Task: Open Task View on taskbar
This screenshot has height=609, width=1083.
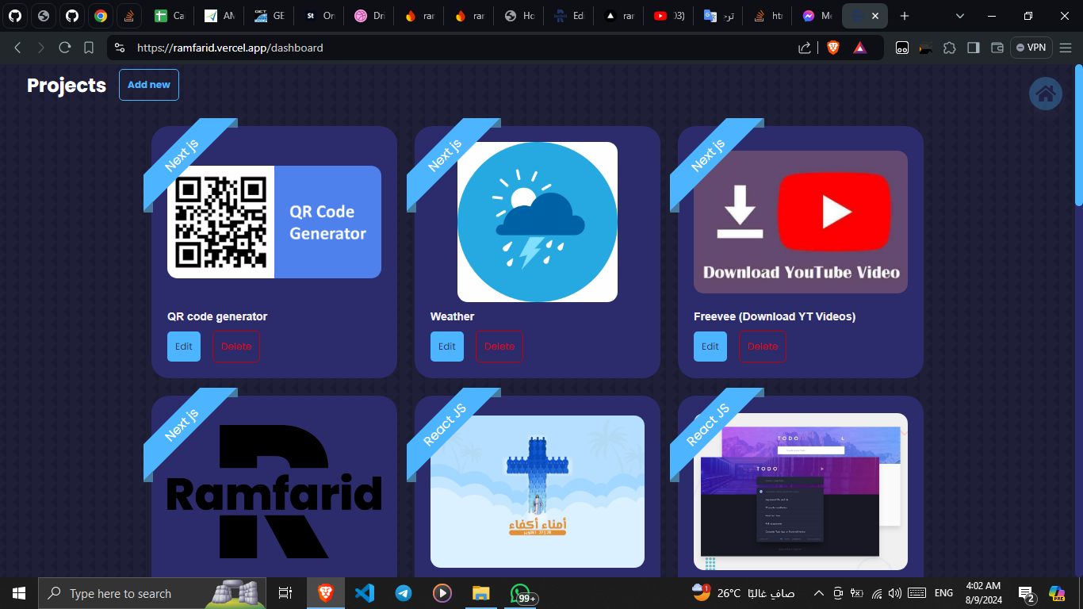Action: pos(285,593)
